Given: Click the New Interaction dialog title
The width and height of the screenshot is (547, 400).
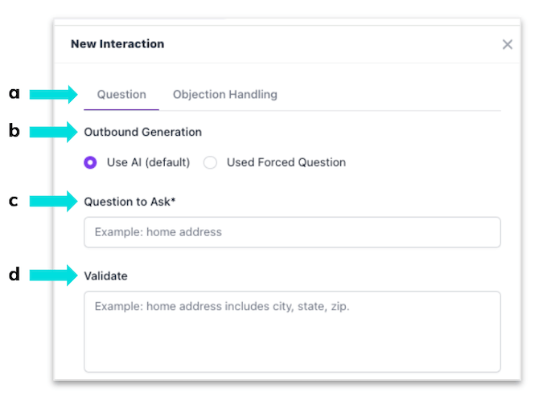Looking at the screenshot, I should 117,44.
